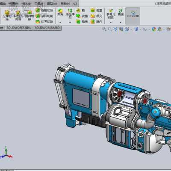This screenshot has width=171, height=171.
Task: Select the Wrap (包覆) tool
Action: tap(96, 10)
